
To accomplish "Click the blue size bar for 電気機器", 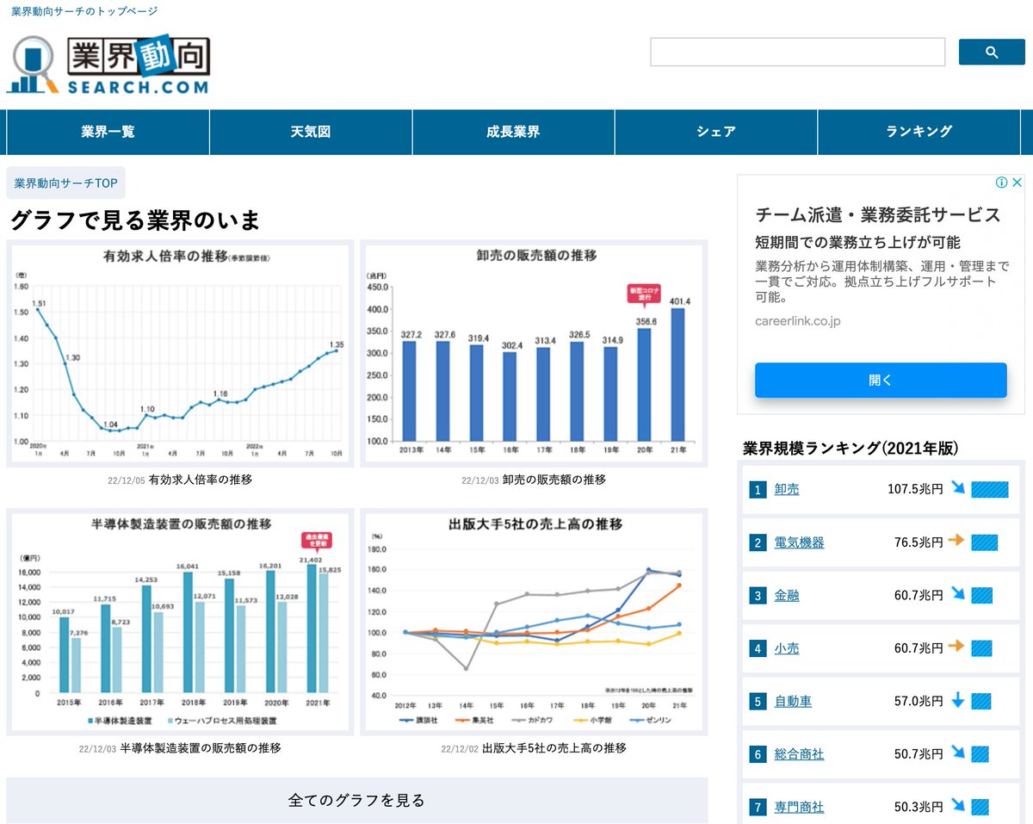I will 985,542.
